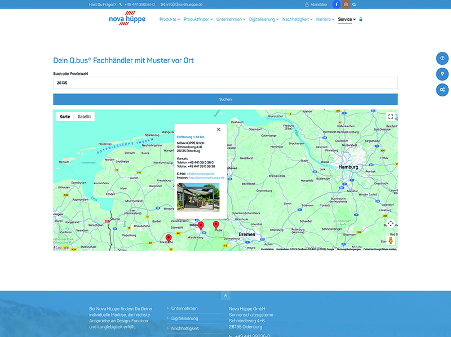
Task: Click the Street View pegman icon
Action: tap(391, 240)
